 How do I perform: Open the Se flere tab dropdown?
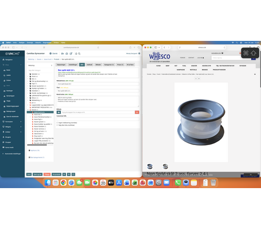click(130, 65)
